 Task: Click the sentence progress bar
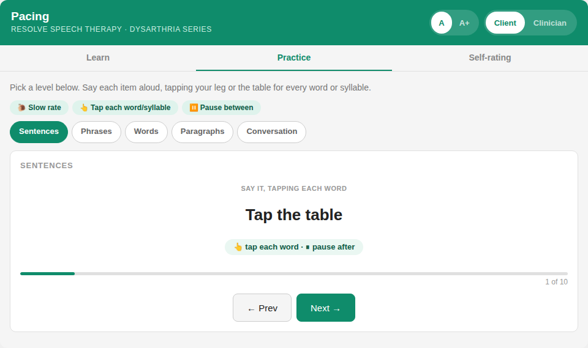pyautogui.click(x=294, y=274)
